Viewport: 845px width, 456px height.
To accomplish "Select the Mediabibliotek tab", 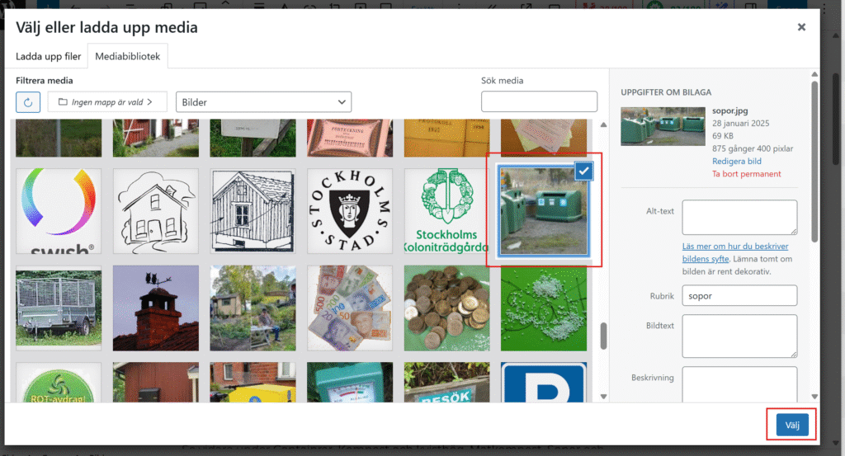I will click(128, 56).
